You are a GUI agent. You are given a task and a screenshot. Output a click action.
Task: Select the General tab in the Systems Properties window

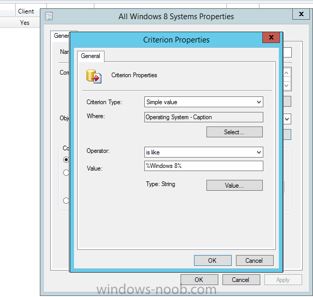coord(61,36)
